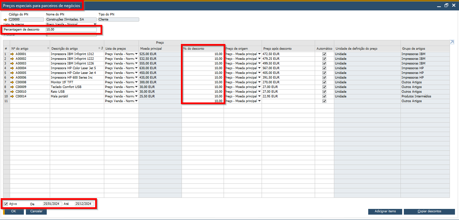The height and width of the screenshot is (220, 459).
Task: Click the Percentagem de desconto input field
Action: pos(71,30)
